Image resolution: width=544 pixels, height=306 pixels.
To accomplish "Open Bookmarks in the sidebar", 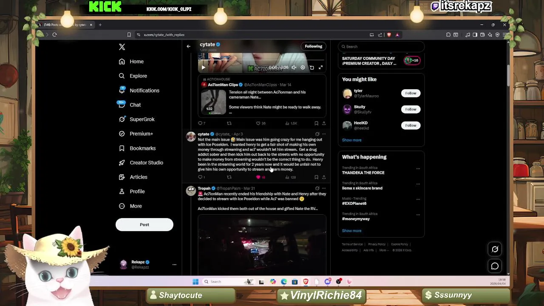I will pyautogui.click(x=137, y=148).
